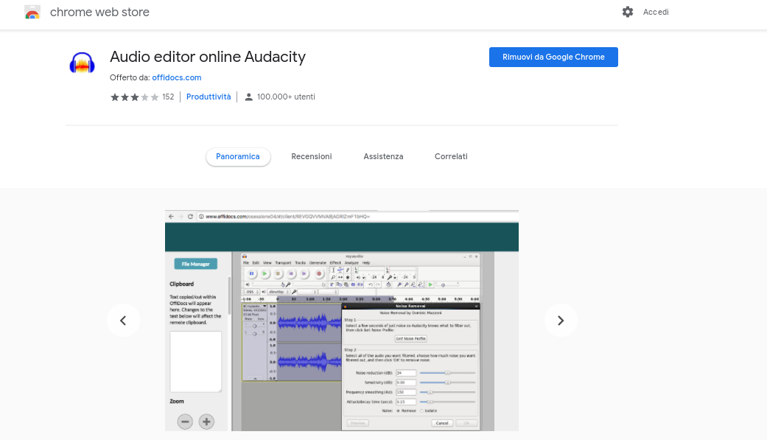Image resolution: width=767 pixels, height=440 pixels.
Task: Click the Audacity headphones extension icon
Action: click(x=83, y=63)
